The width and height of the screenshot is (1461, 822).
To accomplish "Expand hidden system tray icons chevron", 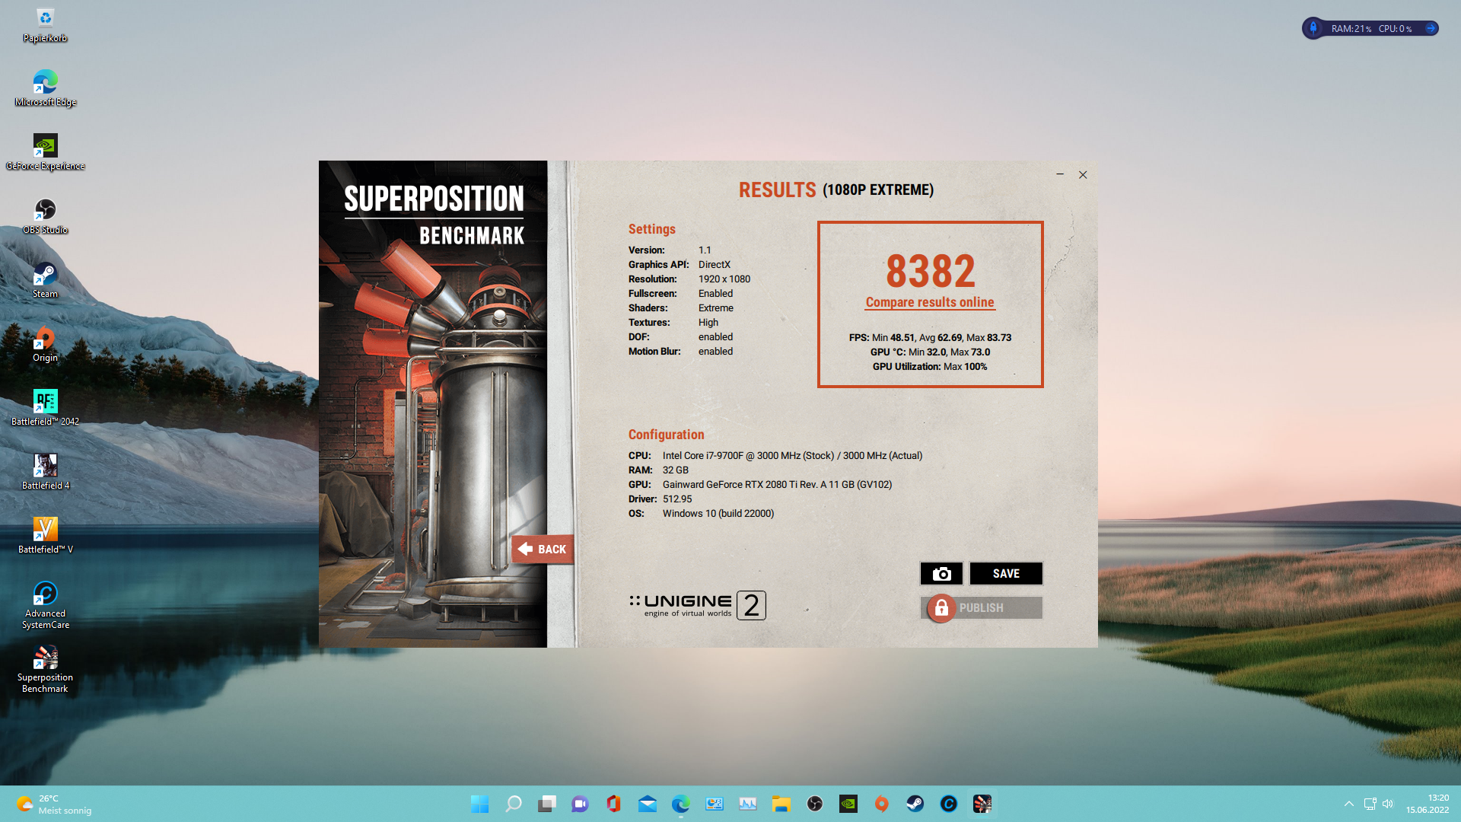I will [x=1348, y=804].
